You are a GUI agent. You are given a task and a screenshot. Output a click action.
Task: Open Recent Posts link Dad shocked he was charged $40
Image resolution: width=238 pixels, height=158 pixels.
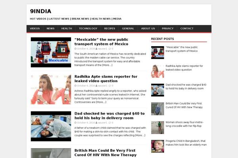coord(186,87)
